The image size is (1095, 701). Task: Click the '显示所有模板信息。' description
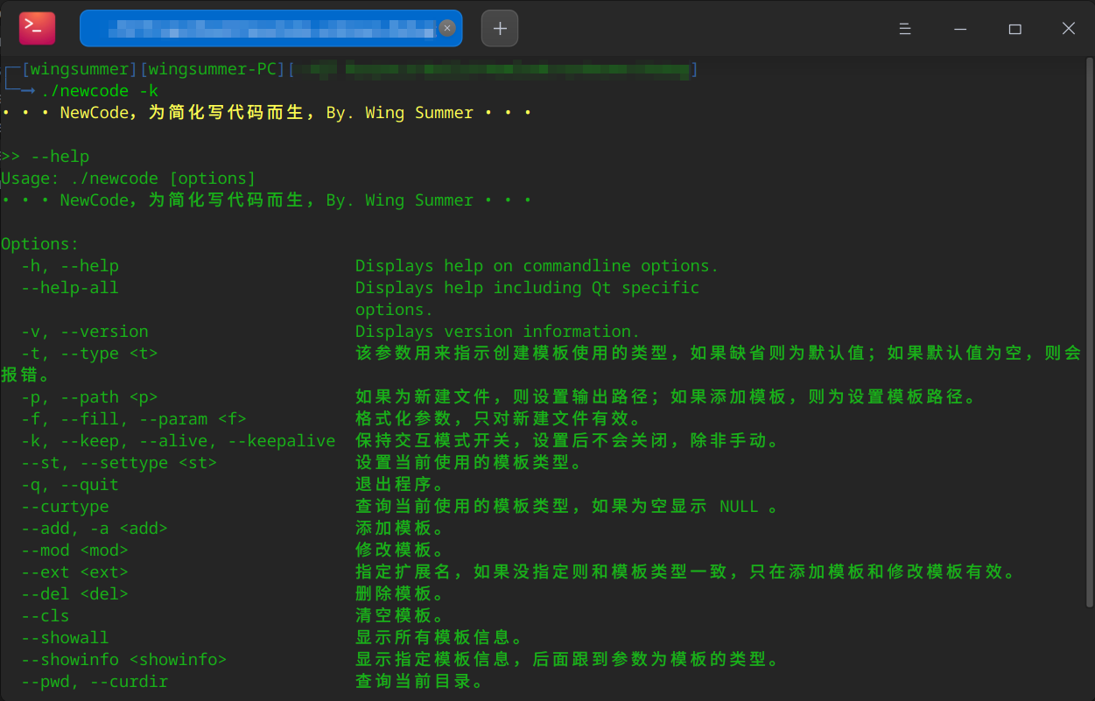coord(439,638)
